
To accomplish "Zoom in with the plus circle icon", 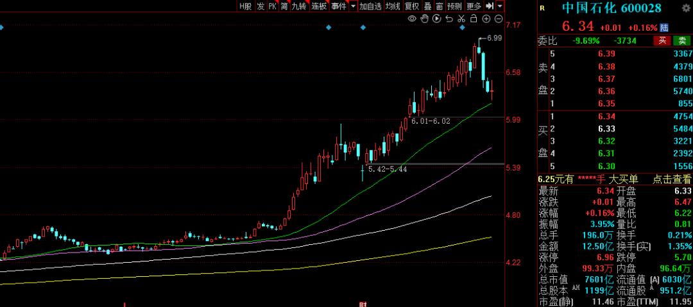I will point(486,19).
